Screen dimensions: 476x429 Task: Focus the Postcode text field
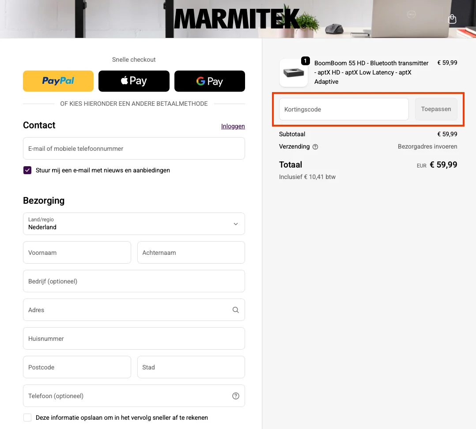77,367
